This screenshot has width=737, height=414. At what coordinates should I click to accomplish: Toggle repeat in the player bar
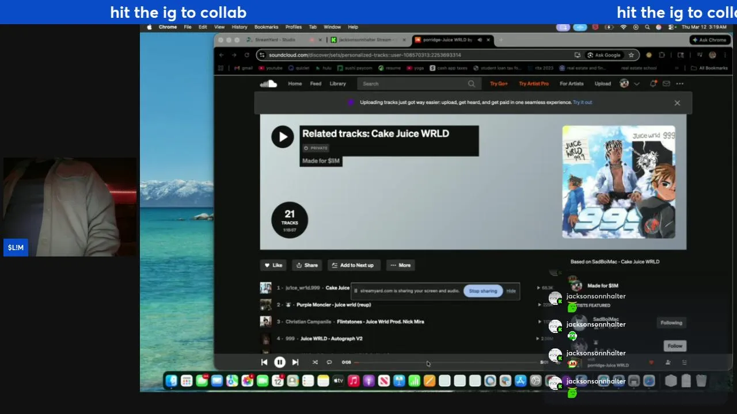point(329,362)
